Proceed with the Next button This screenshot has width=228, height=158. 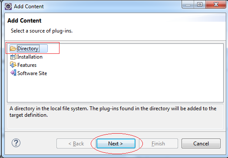click(116, 144)
